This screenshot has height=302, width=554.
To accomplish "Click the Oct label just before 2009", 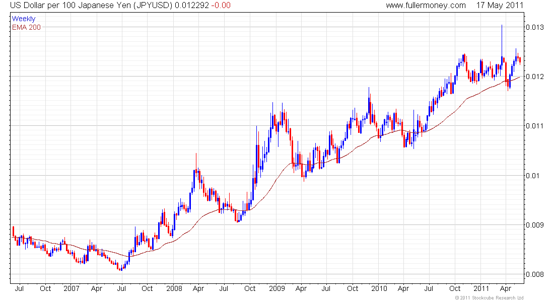I will click(x=250, y=288).
